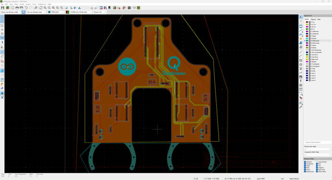Select the Draw Arc tool
Viewport: 332px width, 180px height.
point(301,56)
